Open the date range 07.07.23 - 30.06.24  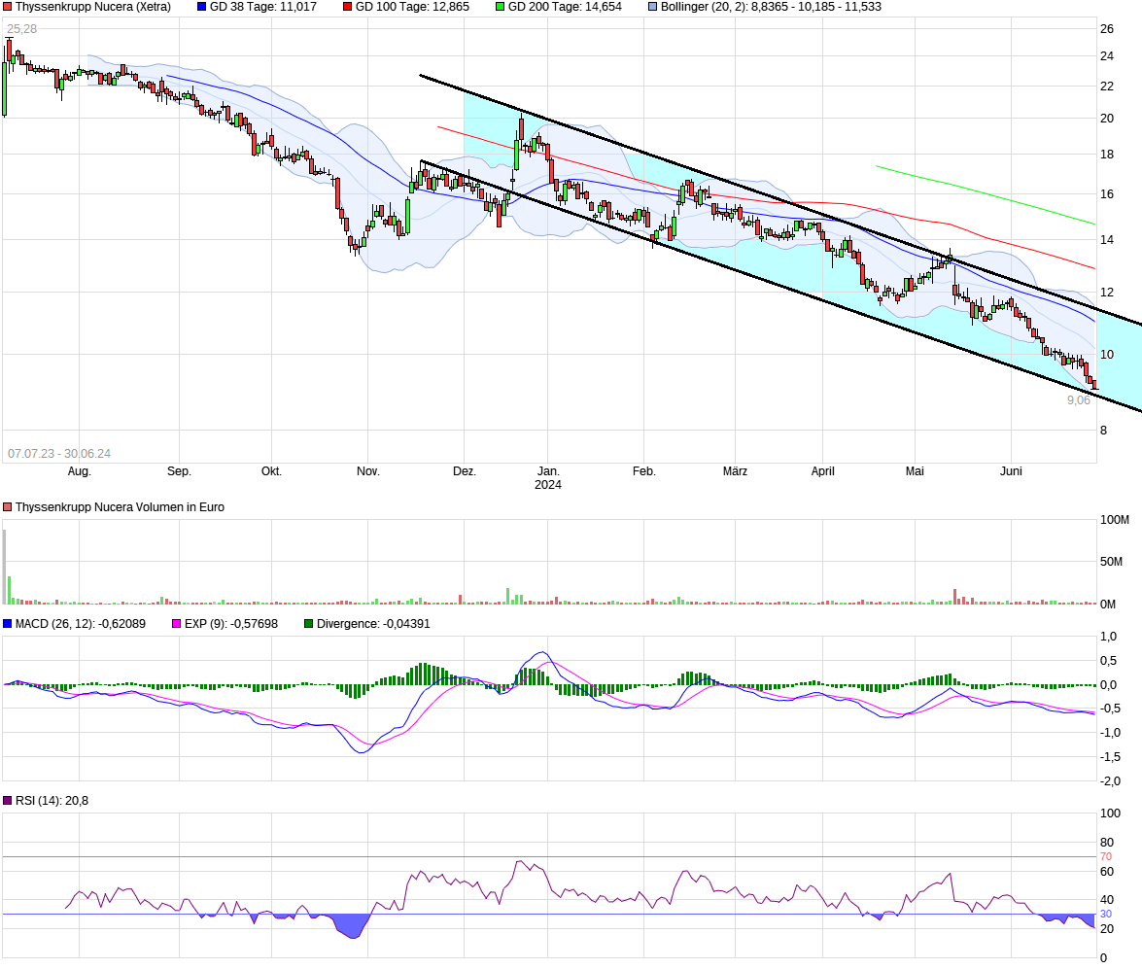point(60,452)
